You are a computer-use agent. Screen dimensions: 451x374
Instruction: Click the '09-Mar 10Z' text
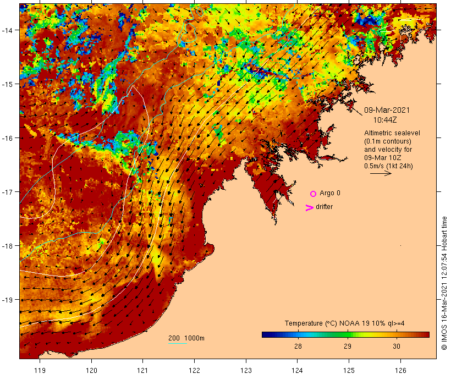point(383,158)
